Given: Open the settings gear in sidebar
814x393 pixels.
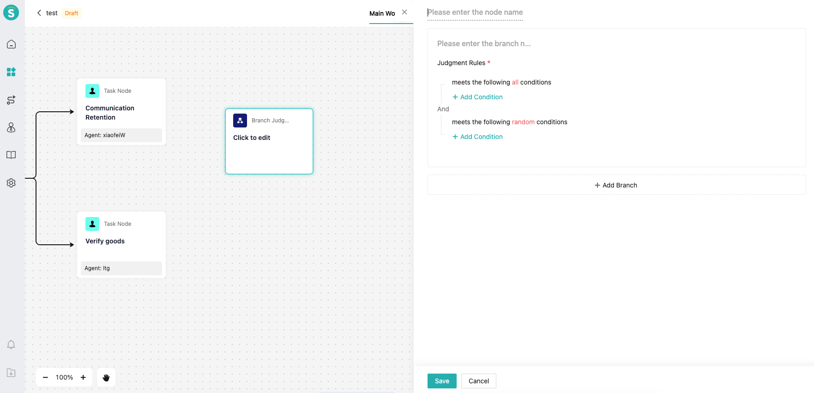Looking at the screenshot, I should tap(11, 183).
